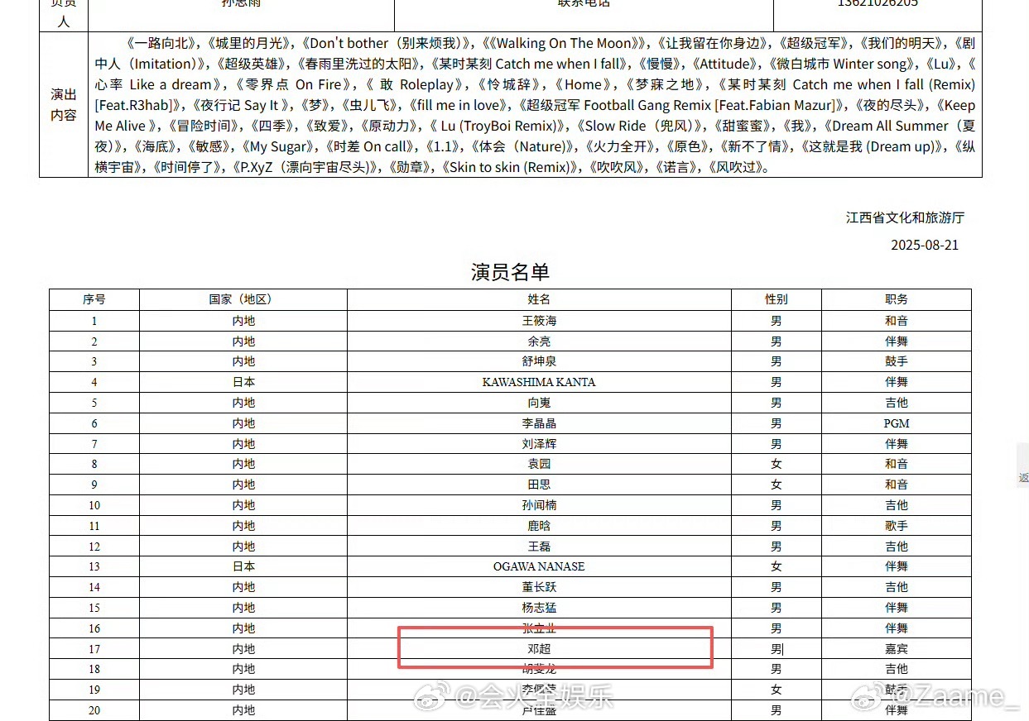1029x721 pixels.
Task: Select the name 田思
Action: [x=539, y=485]
